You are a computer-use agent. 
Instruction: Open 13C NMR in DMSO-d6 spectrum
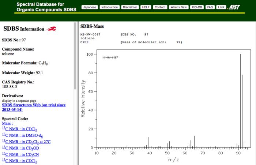[x=22, y=135]
